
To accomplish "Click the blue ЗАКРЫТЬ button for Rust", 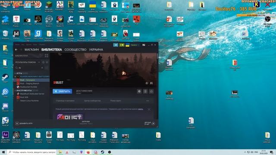I will pos(62,91).
